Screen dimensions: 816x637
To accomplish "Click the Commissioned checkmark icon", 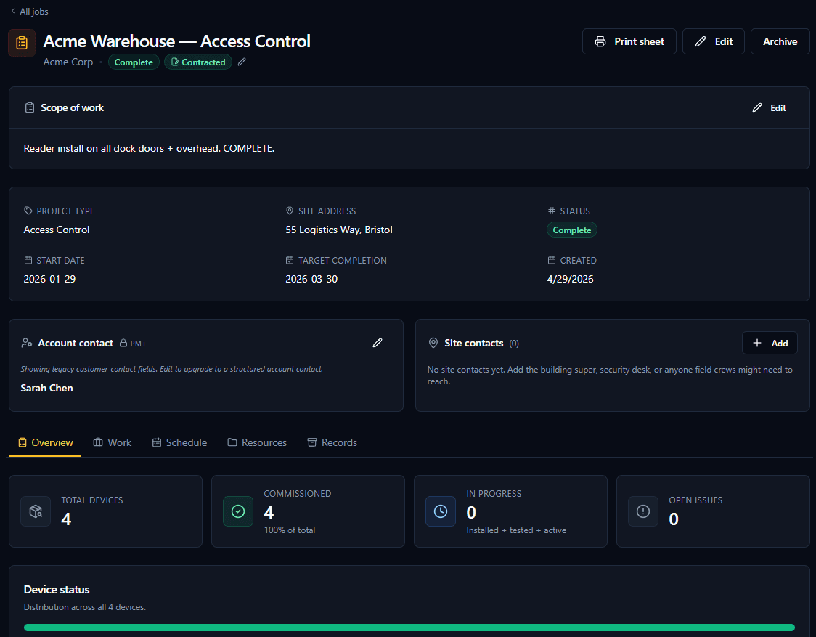I will coord(238,511).
